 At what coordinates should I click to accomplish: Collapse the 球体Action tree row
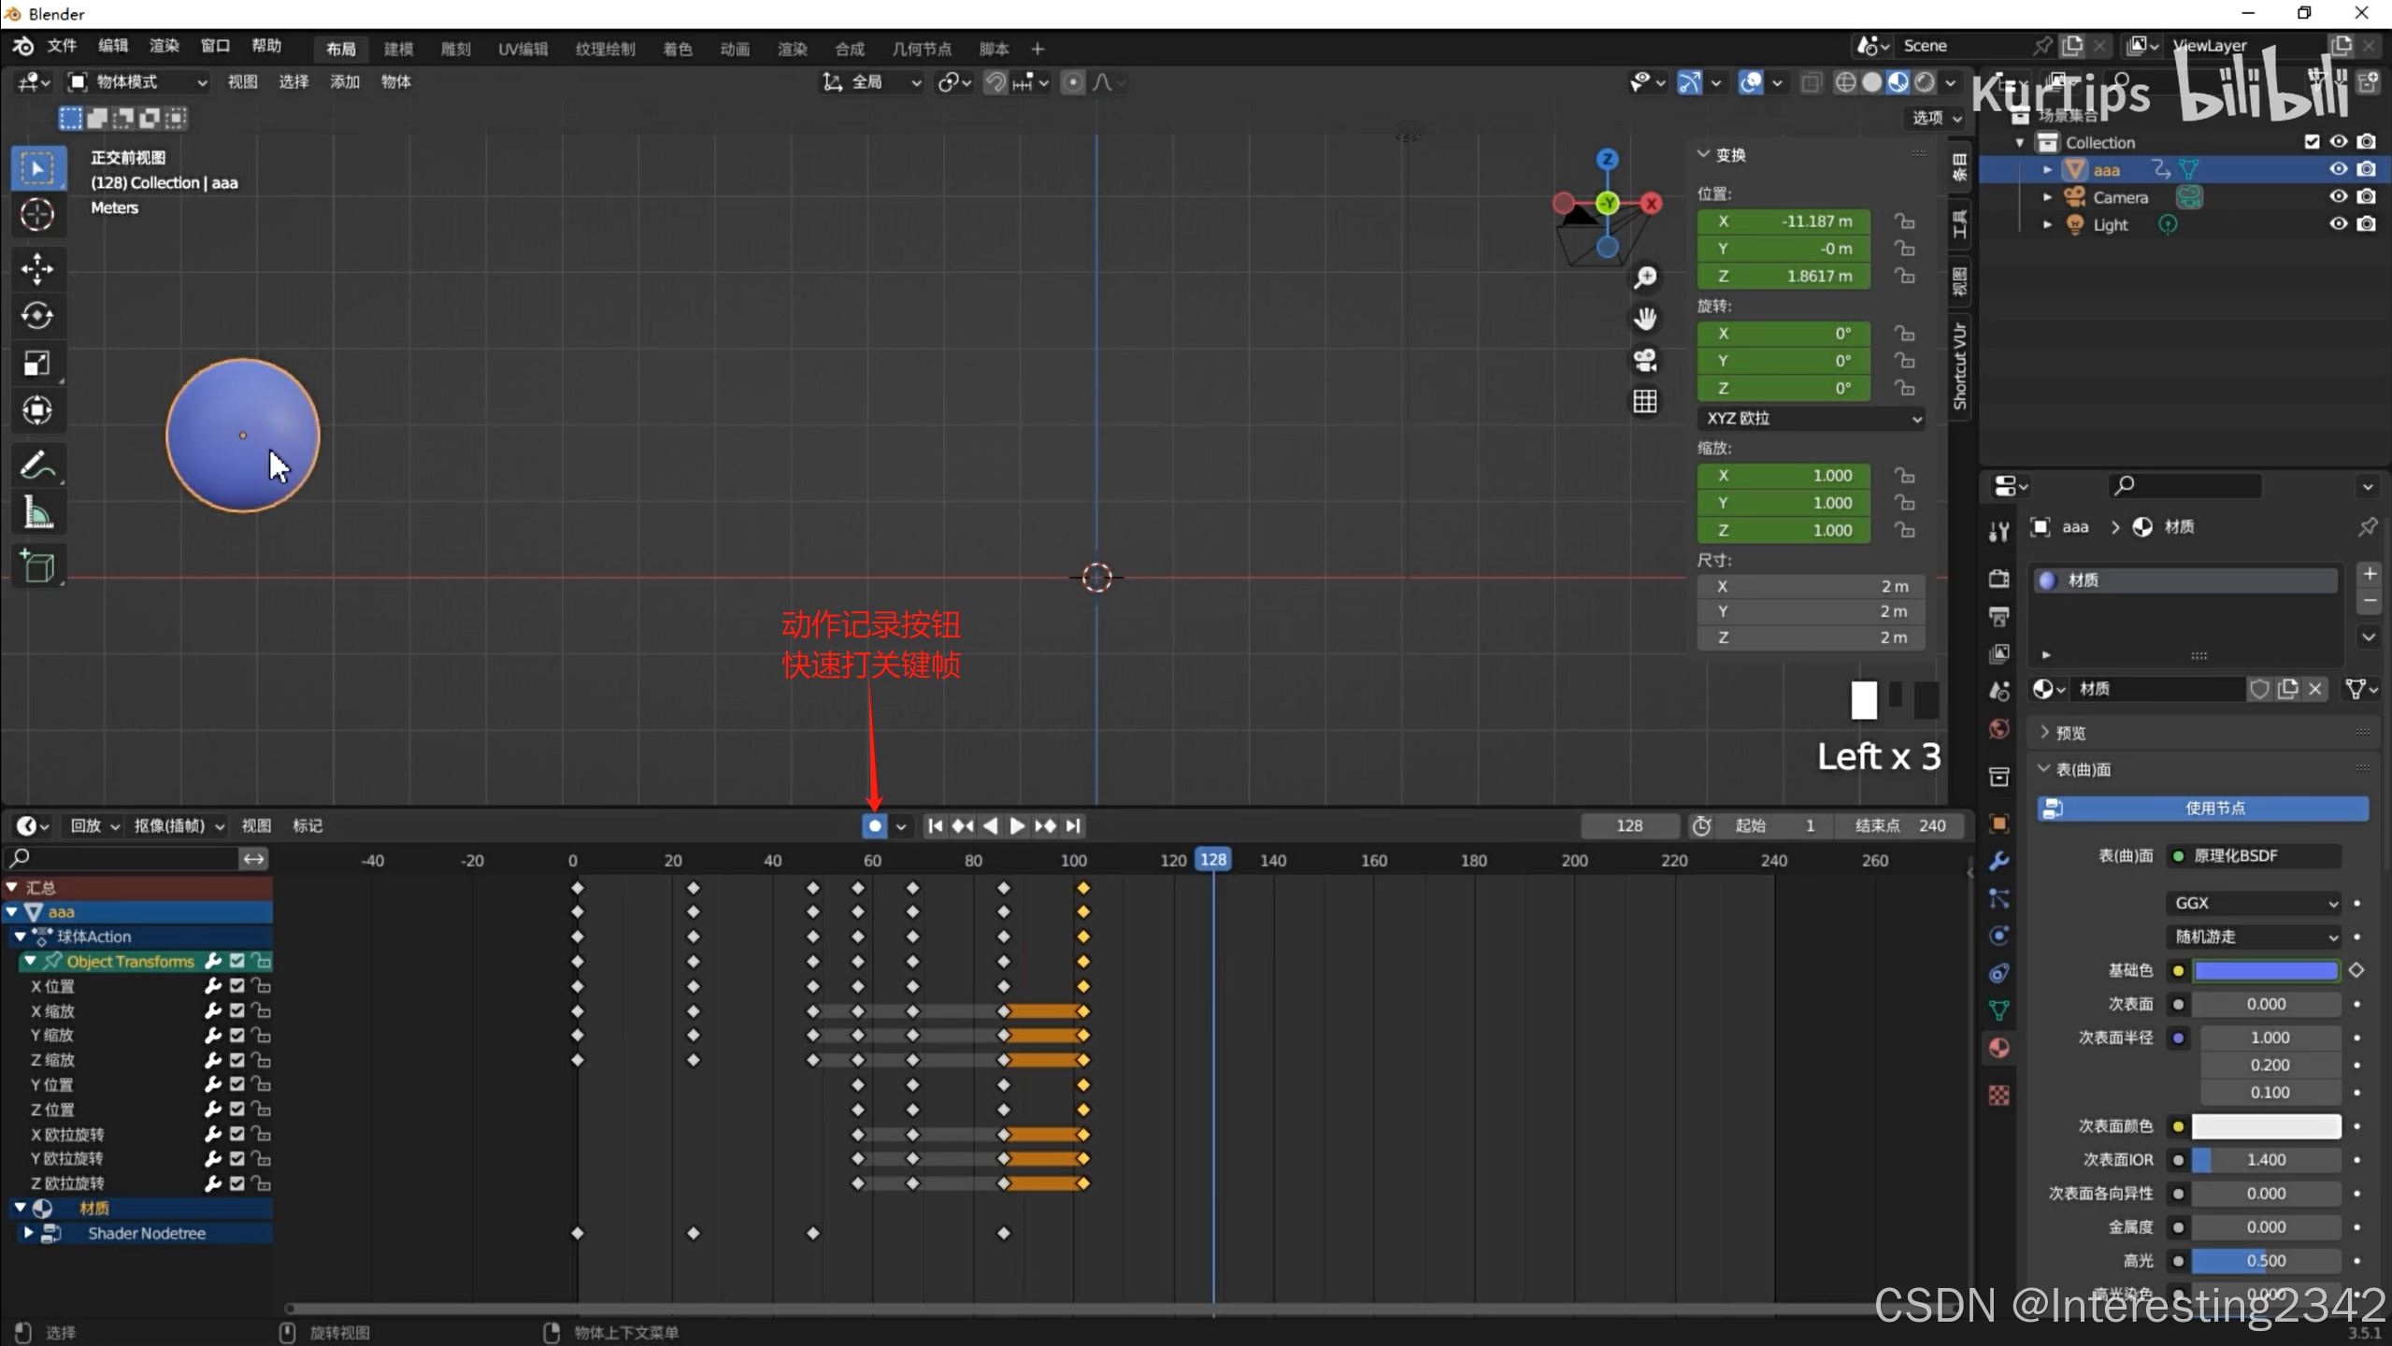point(20,937)
